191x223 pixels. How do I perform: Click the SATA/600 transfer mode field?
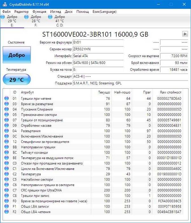pyautogui.click(x=98, y=63)
